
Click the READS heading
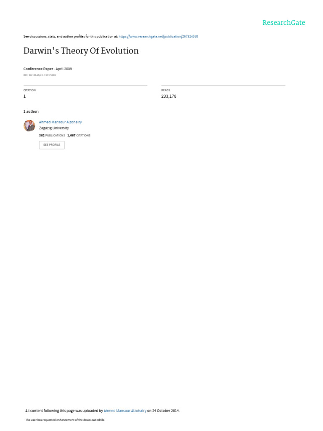[166, 90]
